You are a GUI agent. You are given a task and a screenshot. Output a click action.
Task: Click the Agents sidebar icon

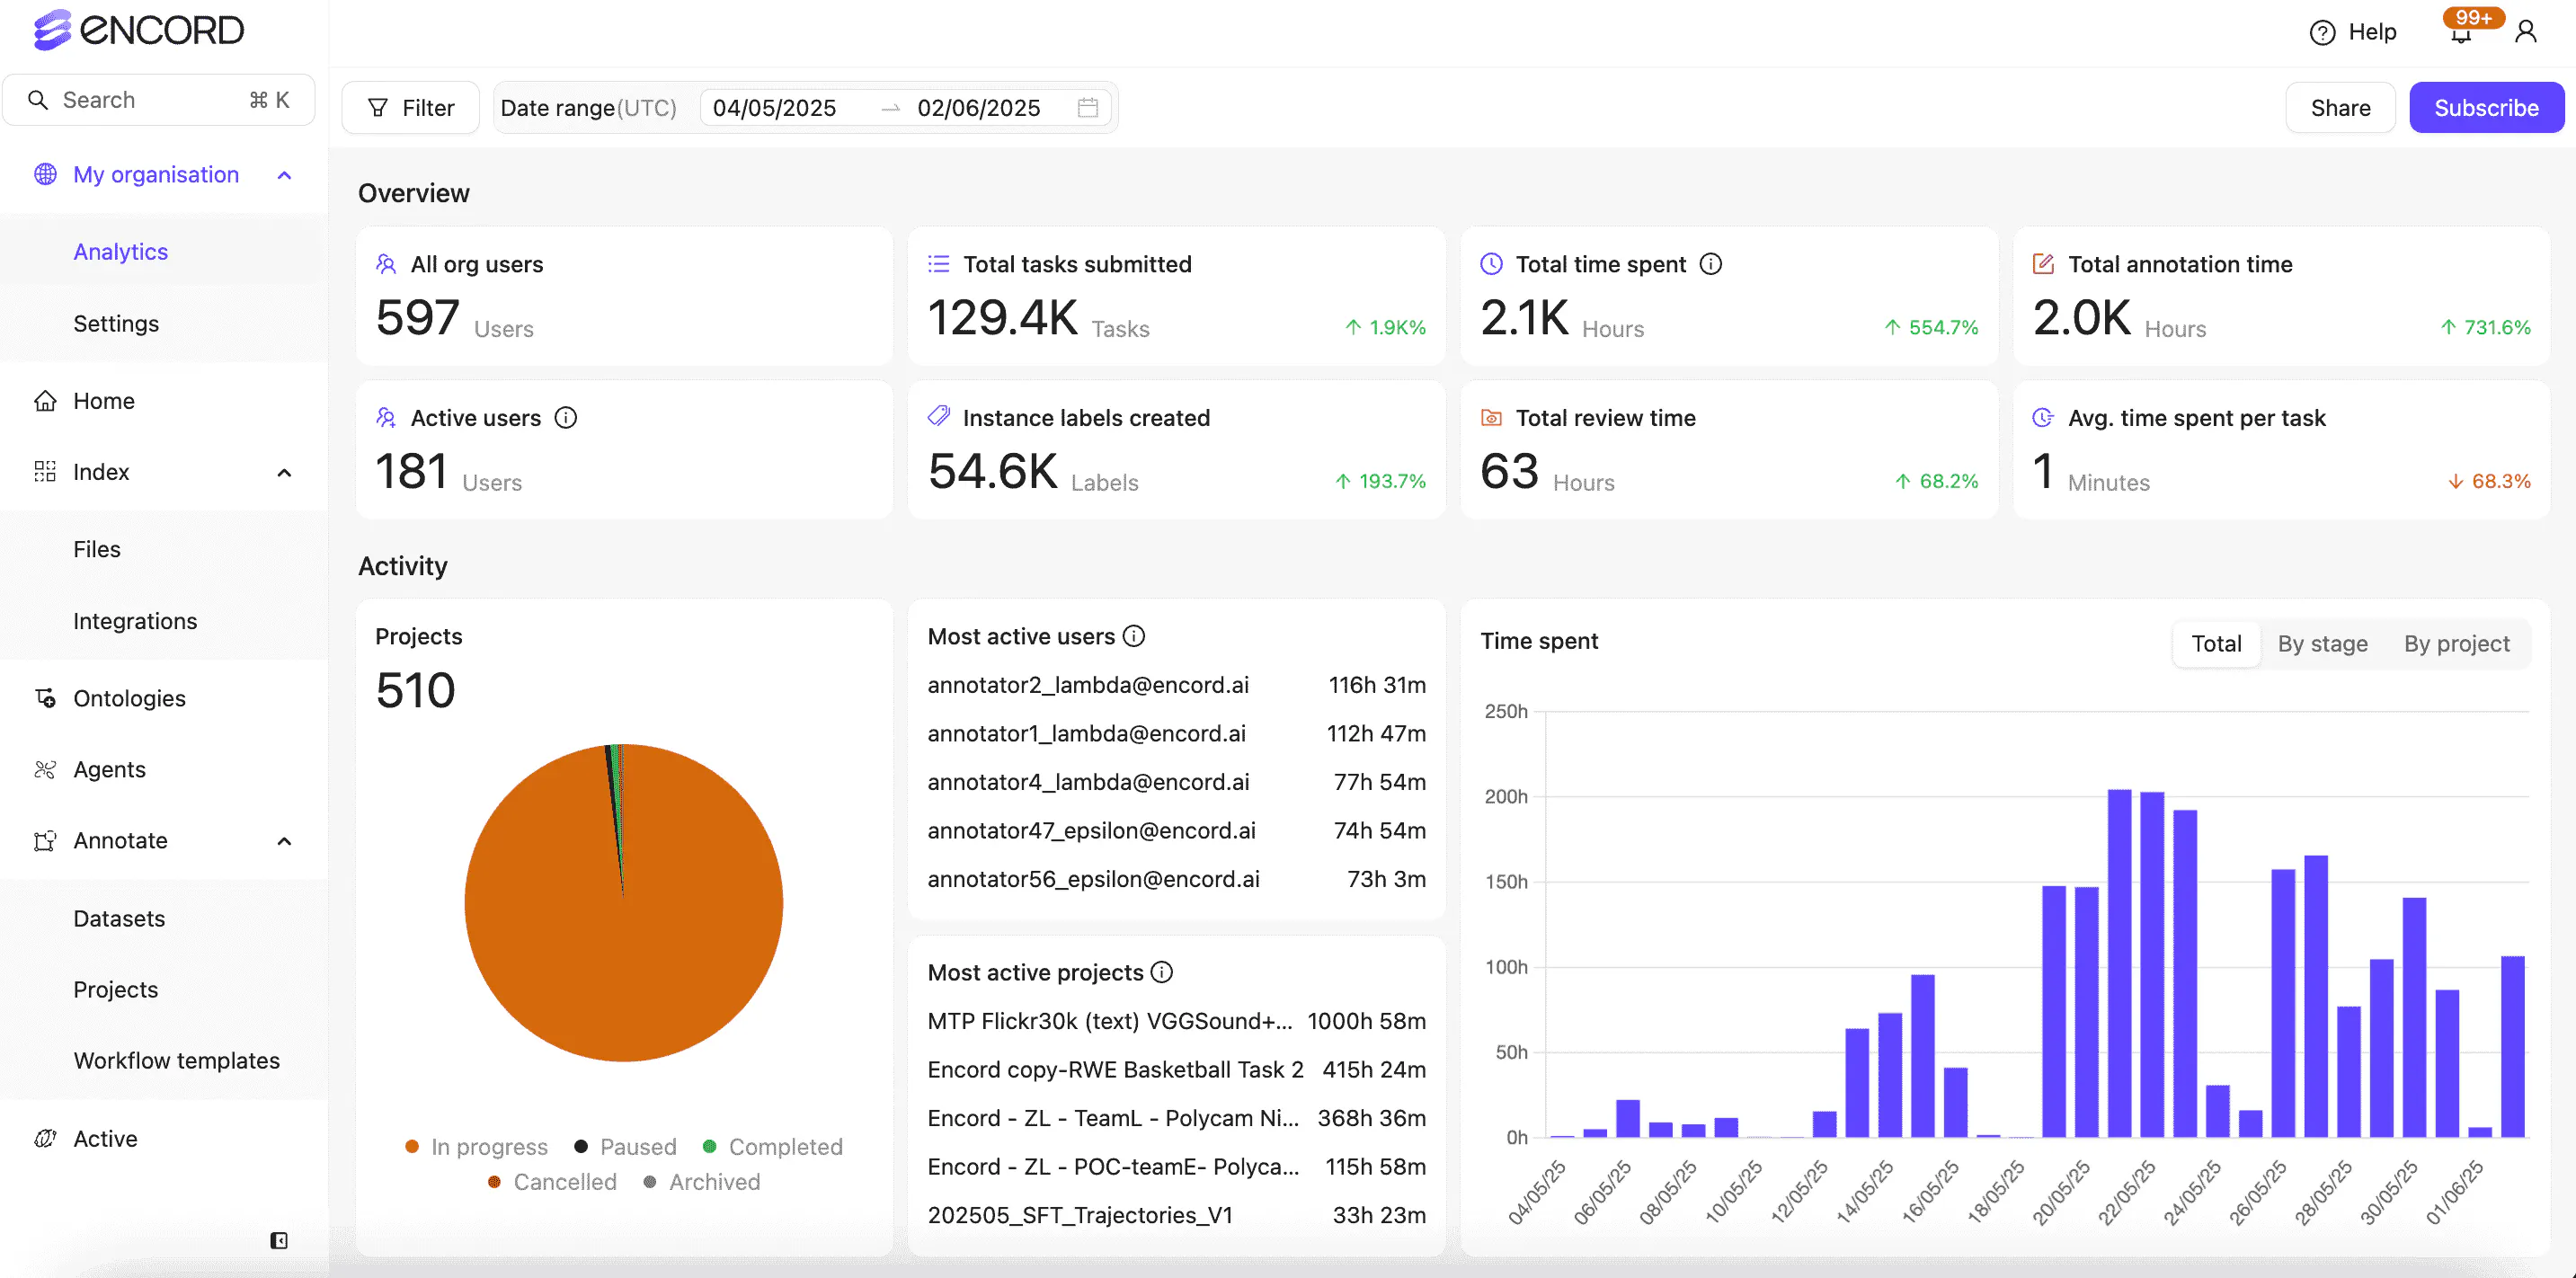coord(44,769)
